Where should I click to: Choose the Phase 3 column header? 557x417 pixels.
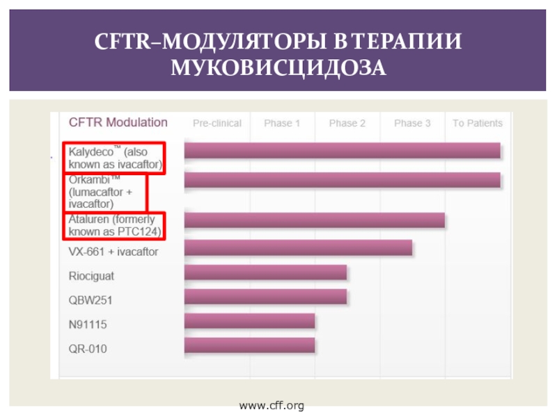pos(412,123)
